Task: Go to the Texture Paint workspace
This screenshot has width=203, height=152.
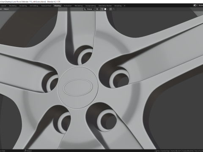Action: tap(46, 6)
